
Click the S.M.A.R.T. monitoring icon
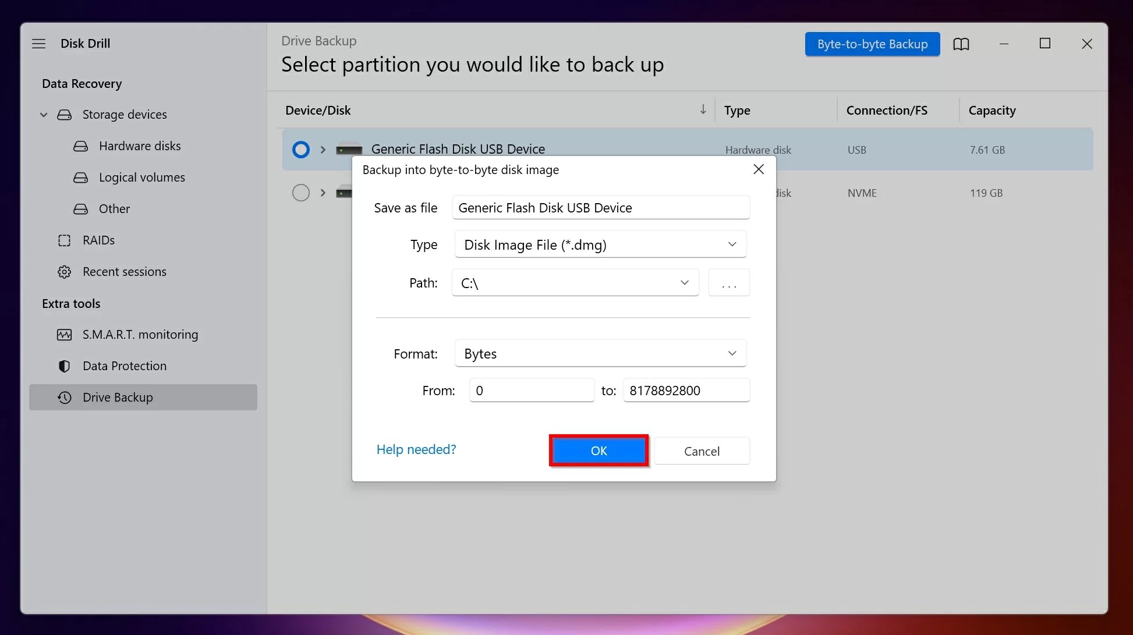[x=64, y=334]
